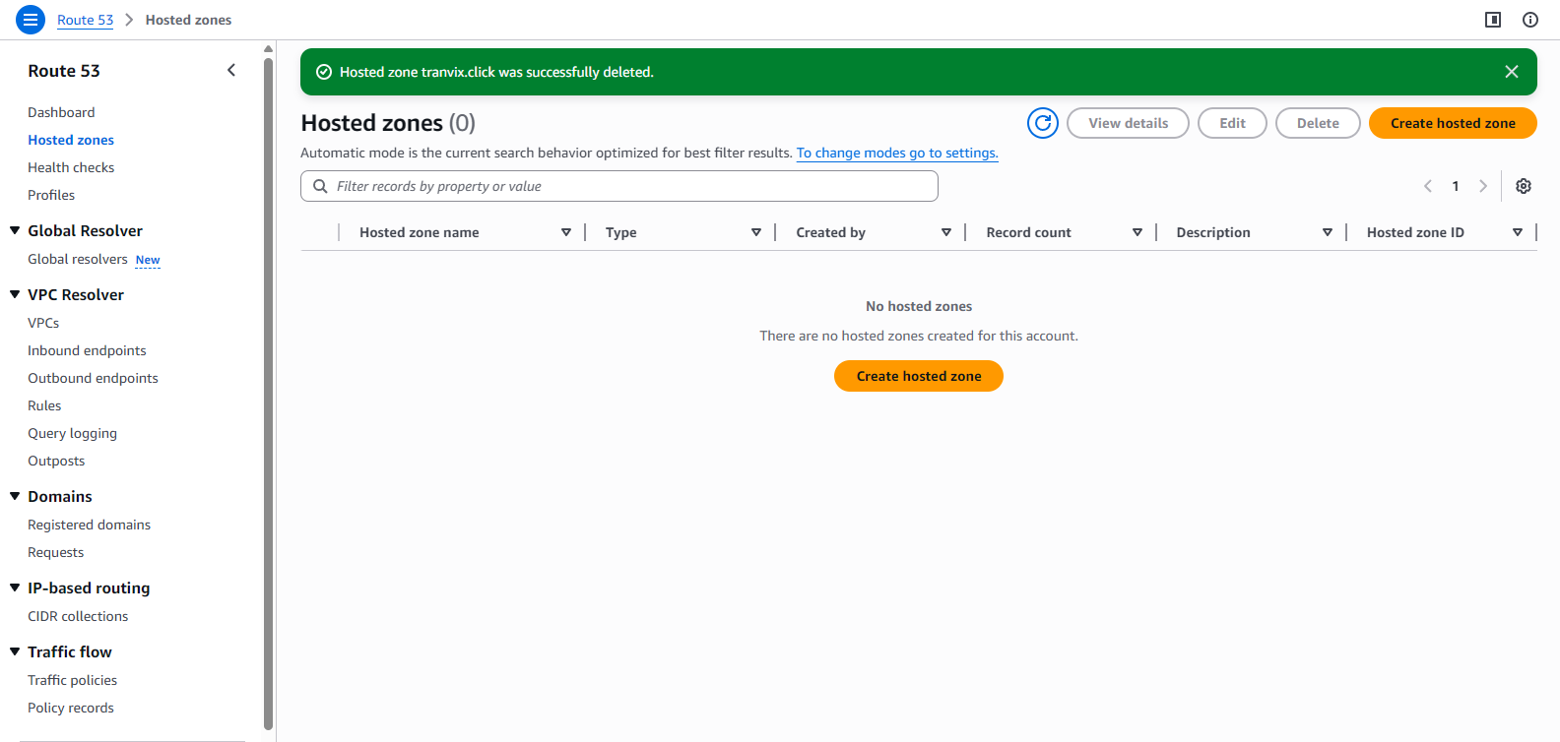The height and width of the screenshot is (742, 1560).
Task: Open Inbound endpoints page
Action: click(87, 350)
